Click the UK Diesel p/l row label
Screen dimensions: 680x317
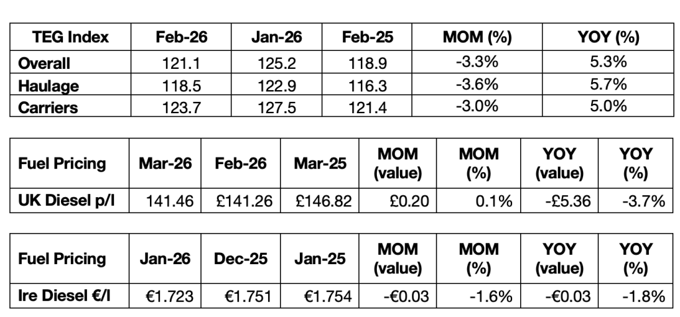(x=65, y=199)
